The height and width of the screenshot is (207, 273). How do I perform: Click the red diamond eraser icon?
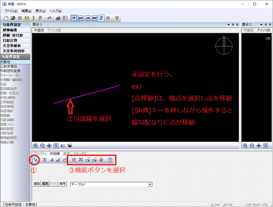point(101,160)
